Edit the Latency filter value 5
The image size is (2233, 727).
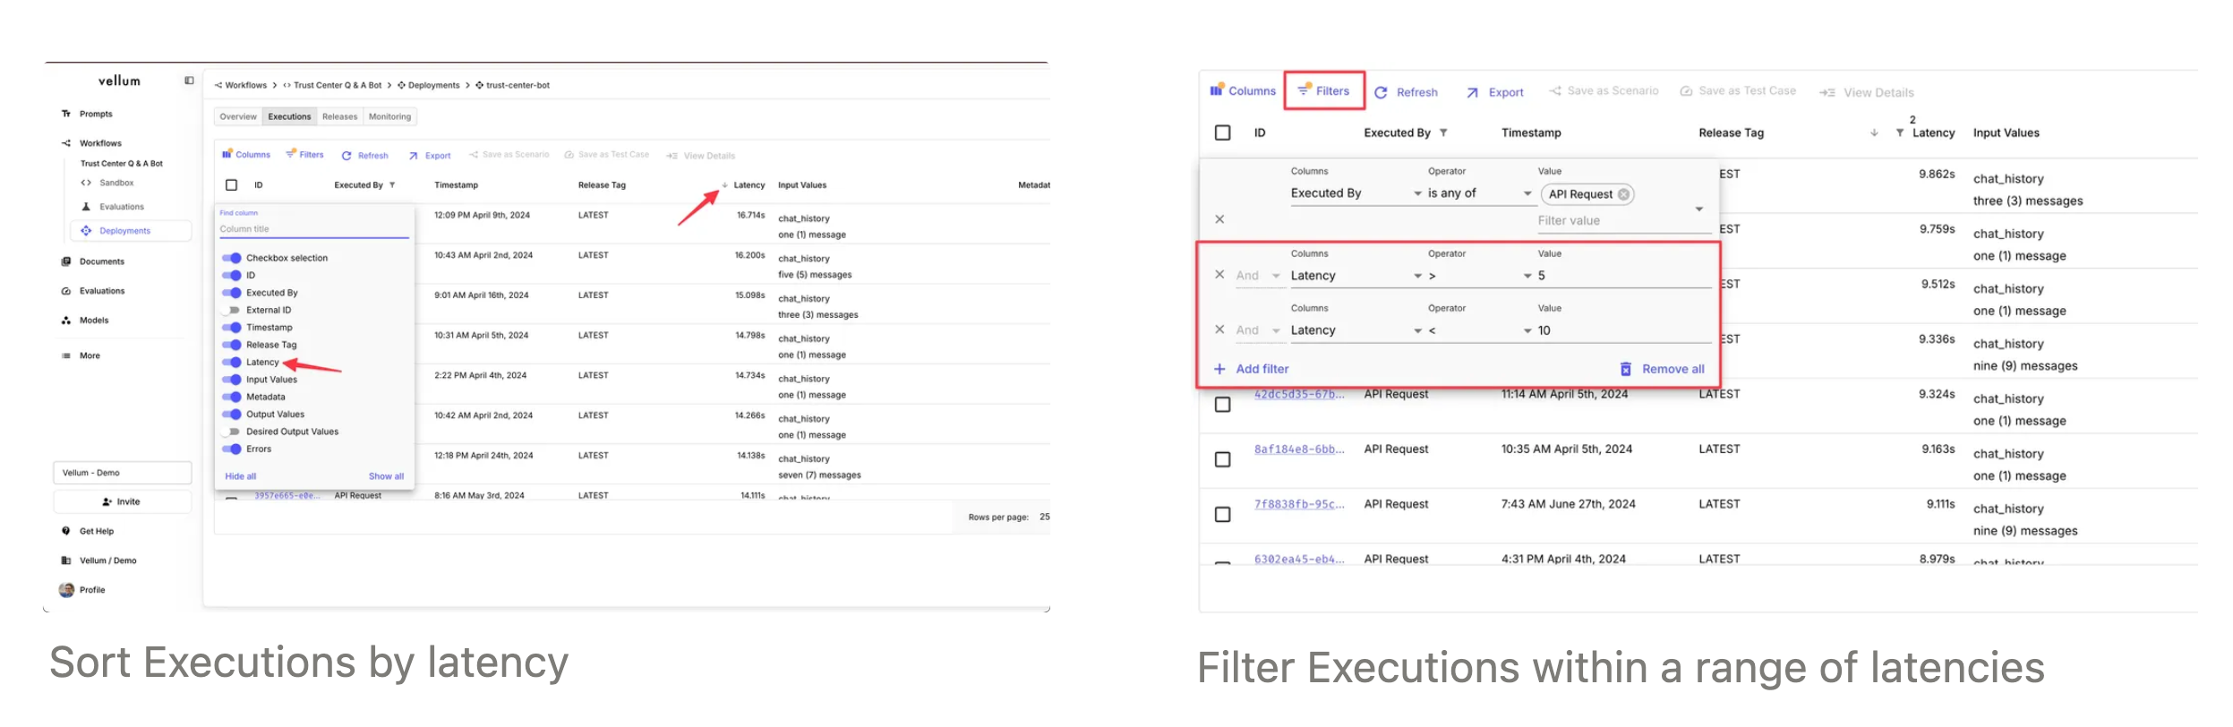pyautogui.click(x=1624, y=276)
